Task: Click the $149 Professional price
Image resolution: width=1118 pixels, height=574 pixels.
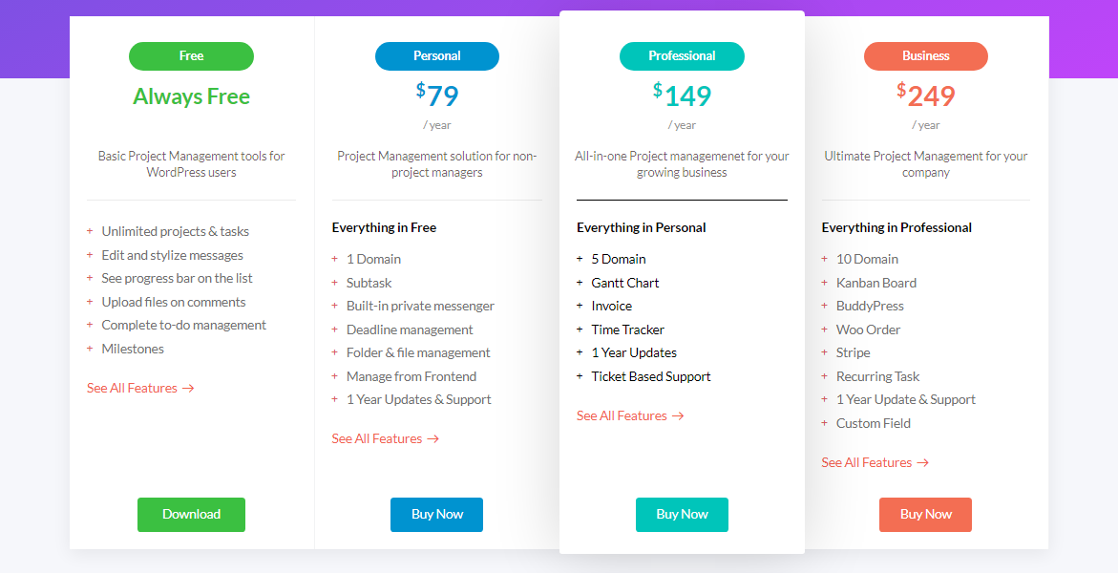Action: (x=682, y=96)
